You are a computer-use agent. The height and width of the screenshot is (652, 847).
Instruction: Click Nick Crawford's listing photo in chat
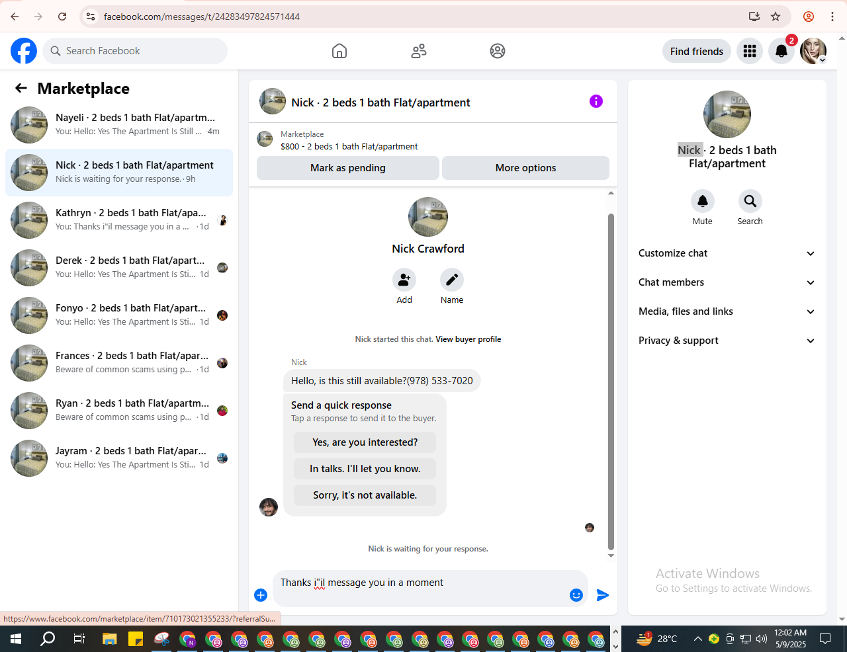tap(428, 217)
